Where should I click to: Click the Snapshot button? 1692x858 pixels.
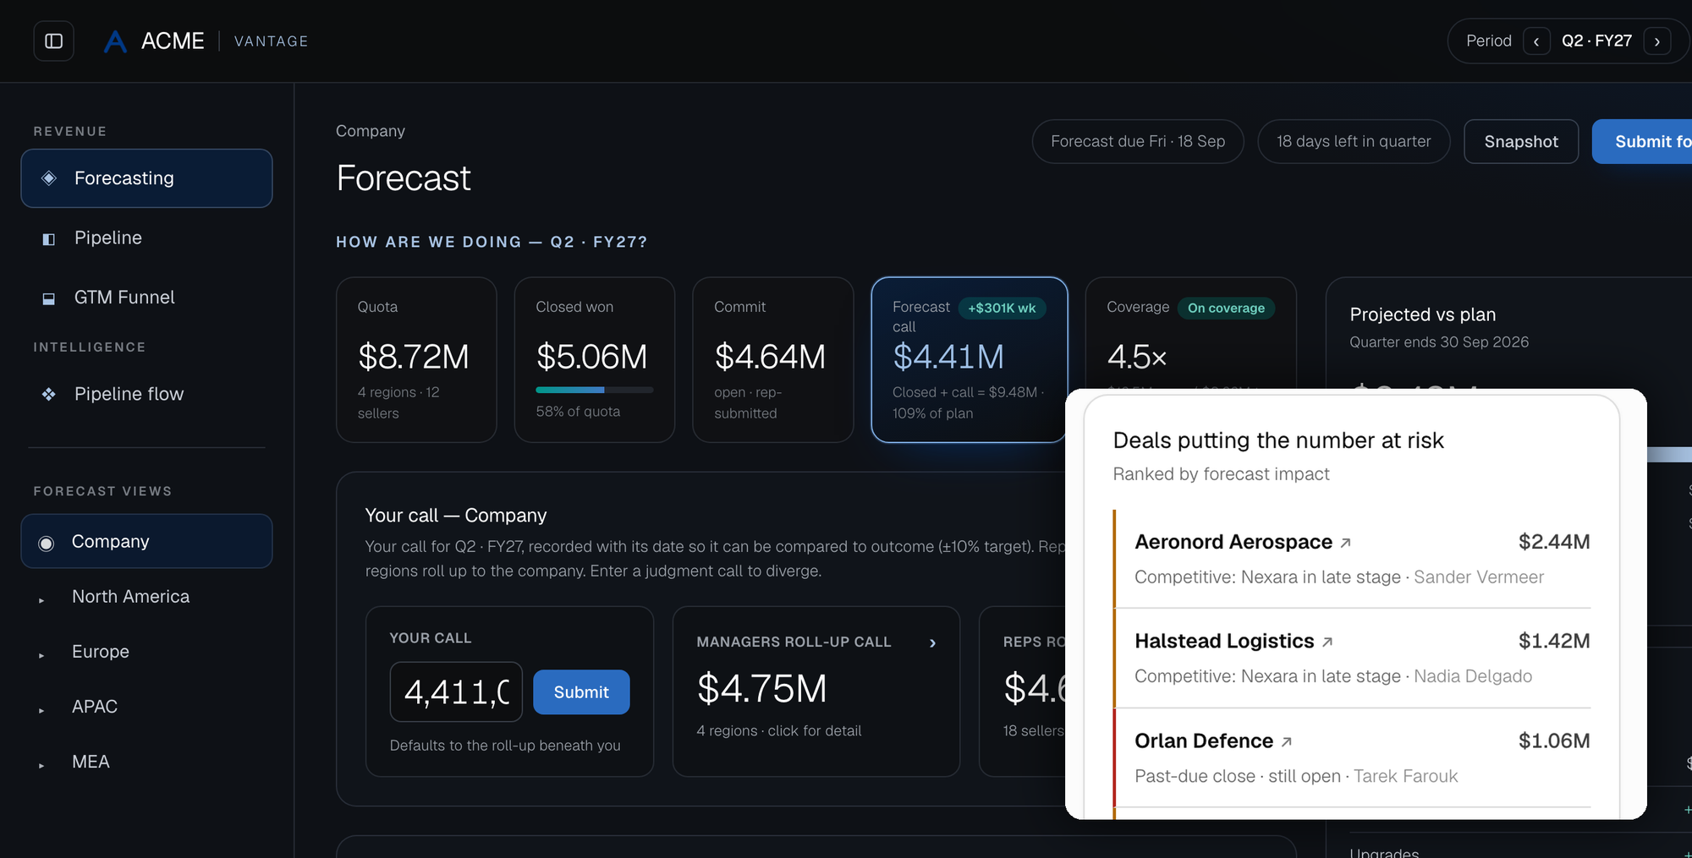coord(1521,141)
